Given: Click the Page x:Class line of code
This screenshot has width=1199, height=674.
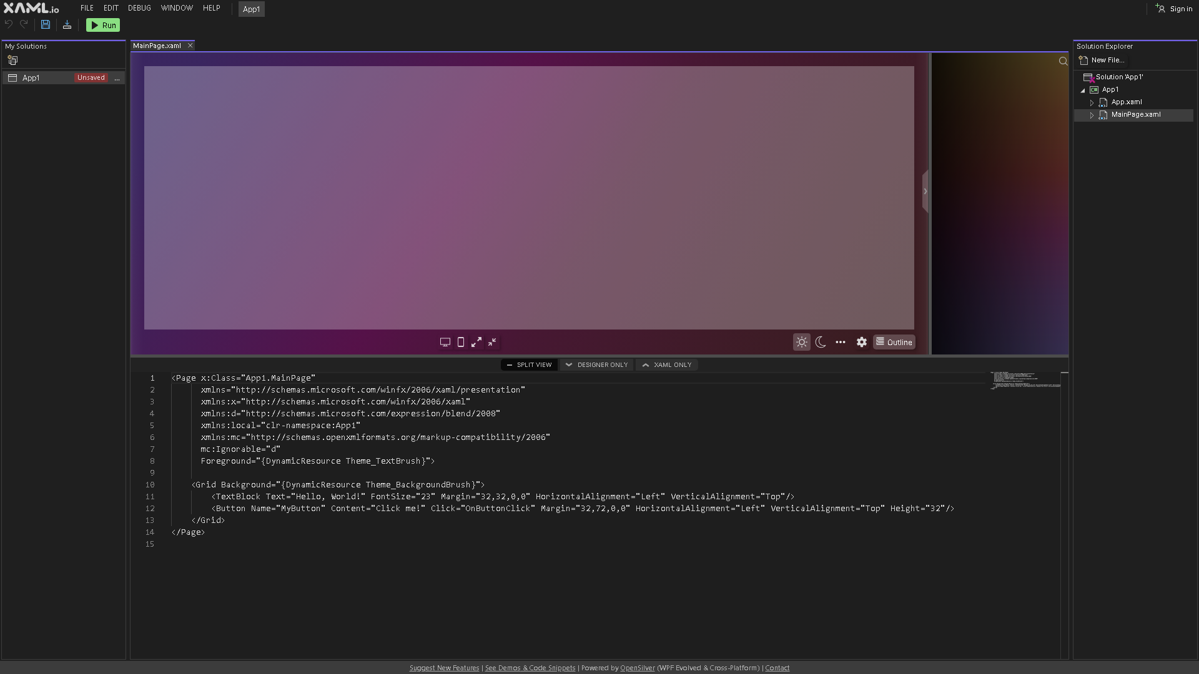Looking at the screenshot, I should pyautogui.click(x=244, y=378).
